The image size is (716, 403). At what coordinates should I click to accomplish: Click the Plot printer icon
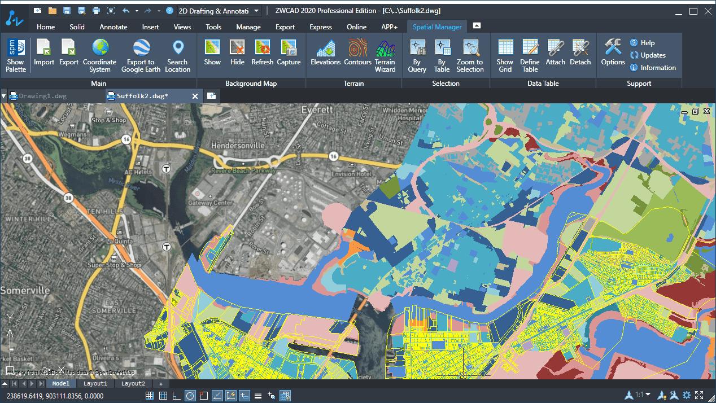click(x=97, y=11)
